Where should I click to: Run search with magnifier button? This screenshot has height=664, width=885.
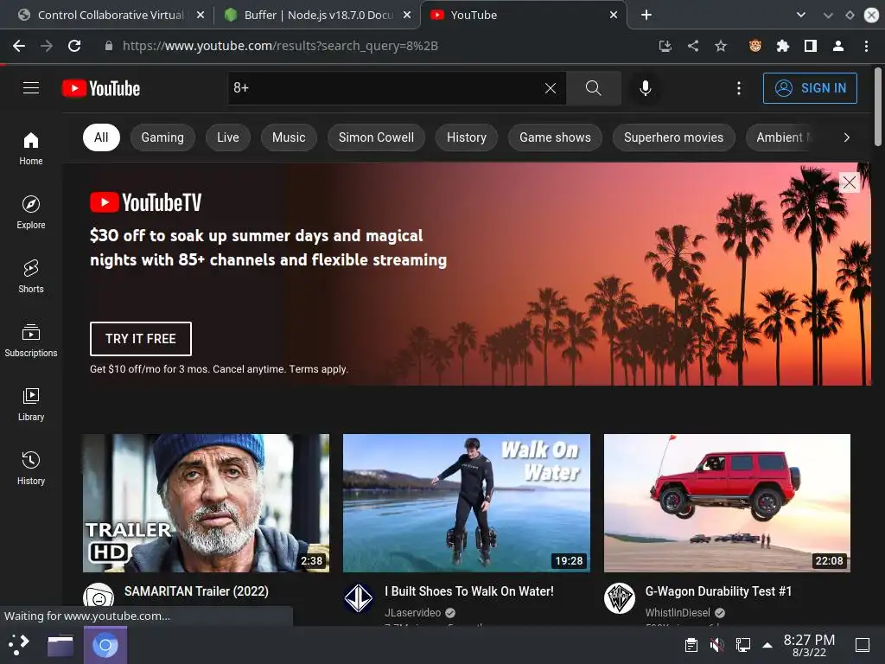pyautogui.click(x=593, y=88)
